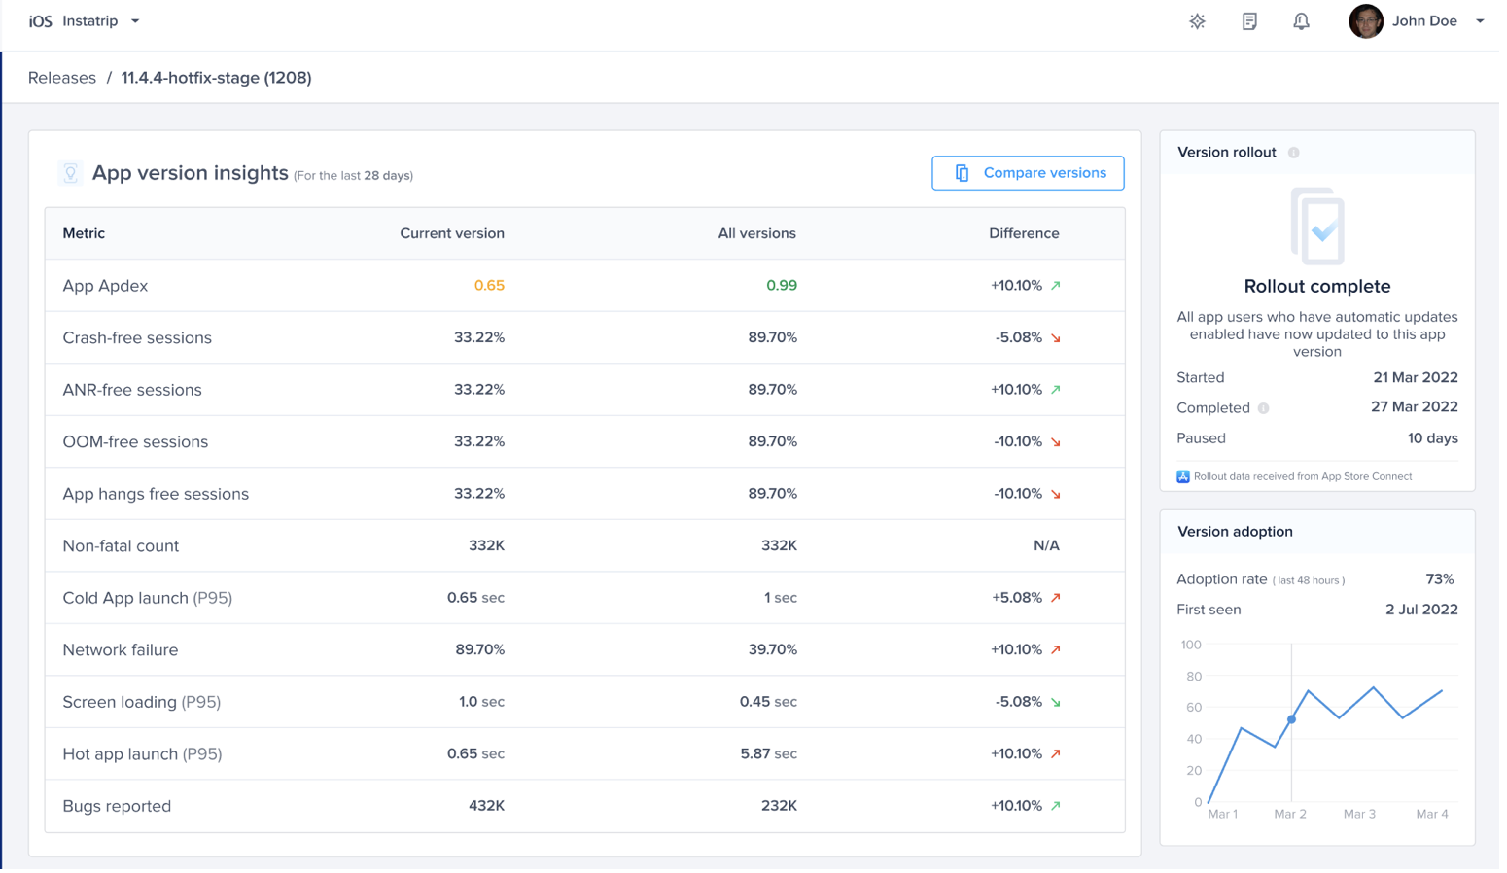This screenshot has width=1507, height=873.
Task: Click the rollout complete checkmark illustration
Action: [x=1317, y=227]
